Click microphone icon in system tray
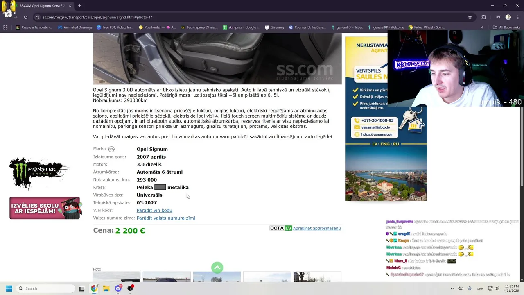The width and height of the screenshot is (524, 295). [470, 288]
